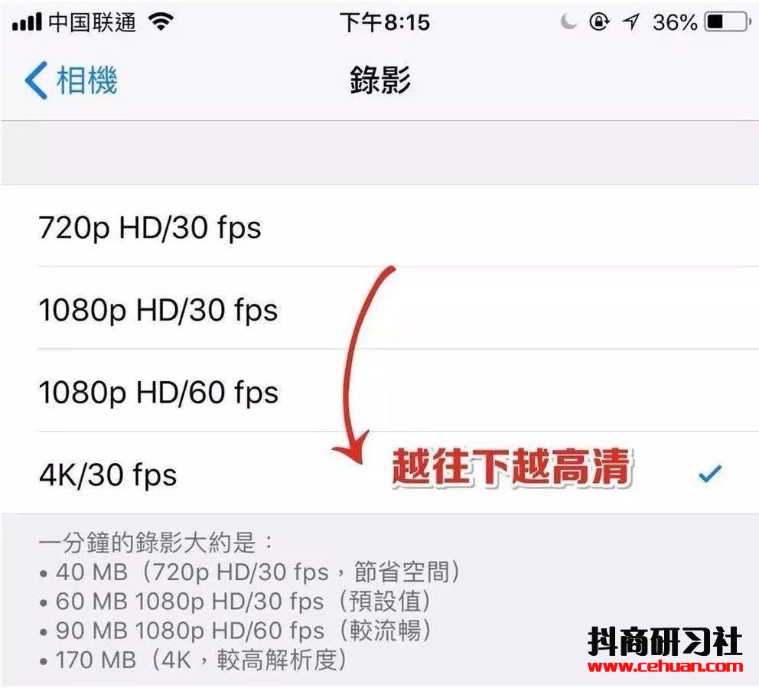Tap the 下午8:15 clock in status bar
The image size is (759, 688).
[x=385, y=22]
